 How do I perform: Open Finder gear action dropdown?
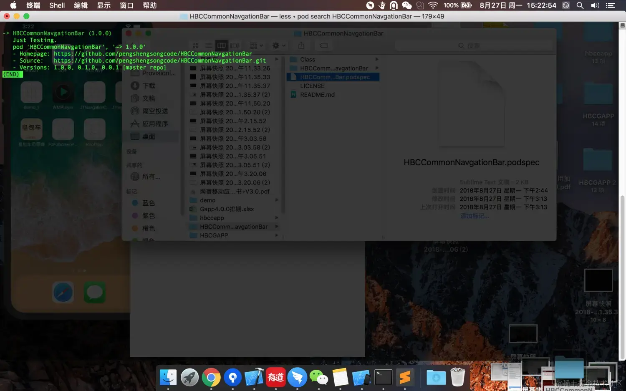point(279,45)
